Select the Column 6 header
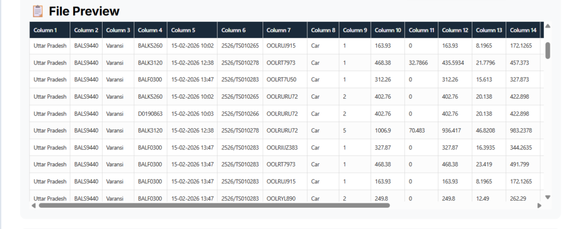Image resolution: width=571 pixels, height=229 pixels. click(240, 30)
